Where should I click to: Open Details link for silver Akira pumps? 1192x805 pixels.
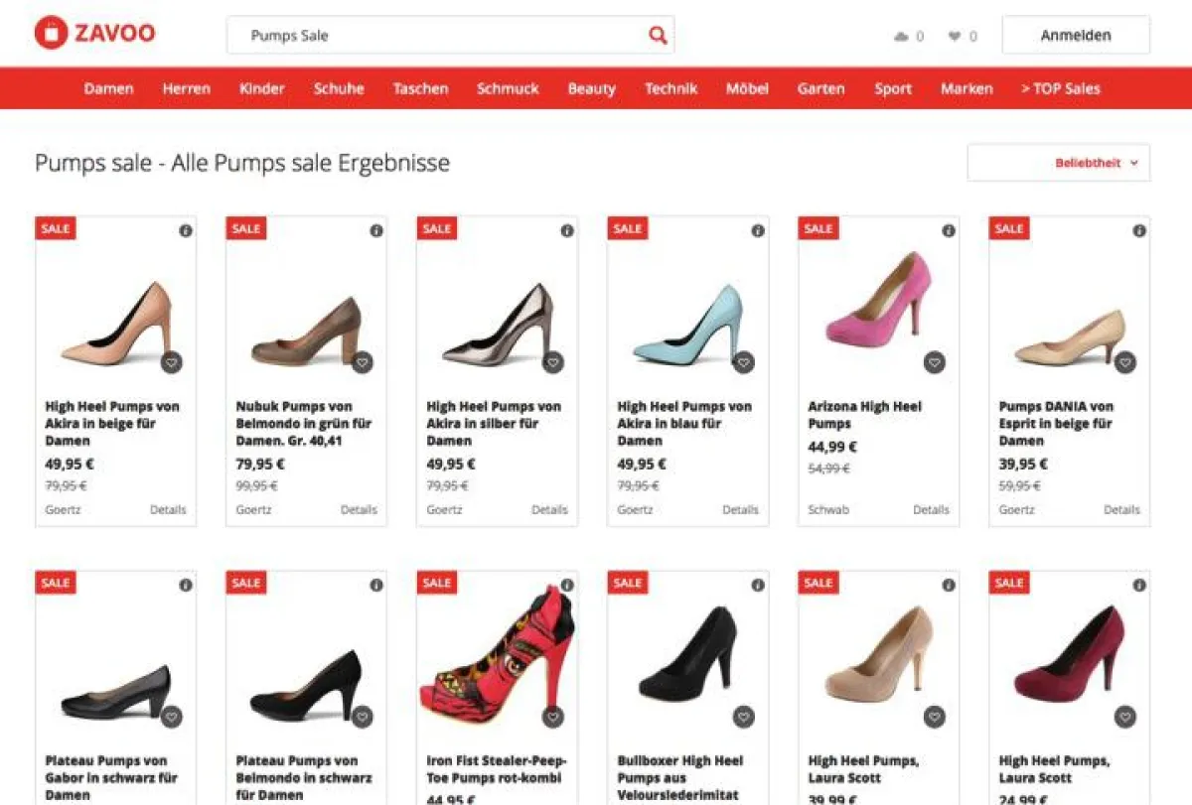click(x=549, y=509)
